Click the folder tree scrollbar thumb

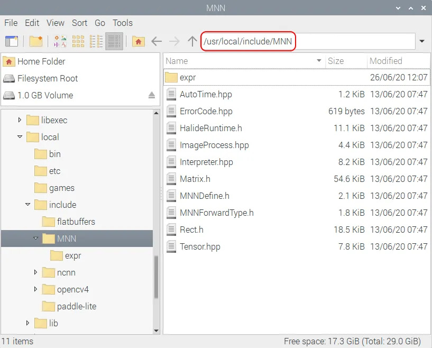pos(156,277)
